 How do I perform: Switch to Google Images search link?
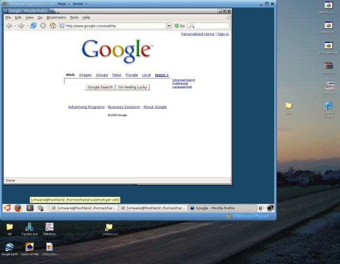click(85, 75)
